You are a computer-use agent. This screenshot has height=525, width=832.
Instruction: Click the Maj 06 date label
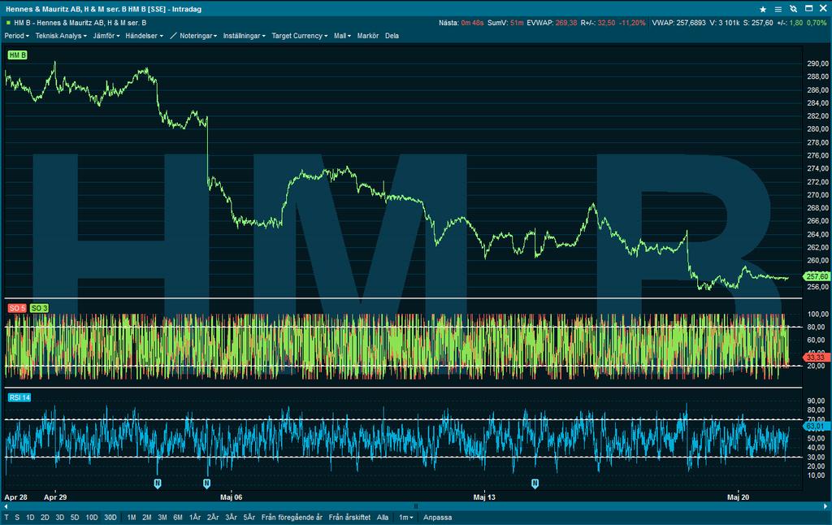[231, 497]
